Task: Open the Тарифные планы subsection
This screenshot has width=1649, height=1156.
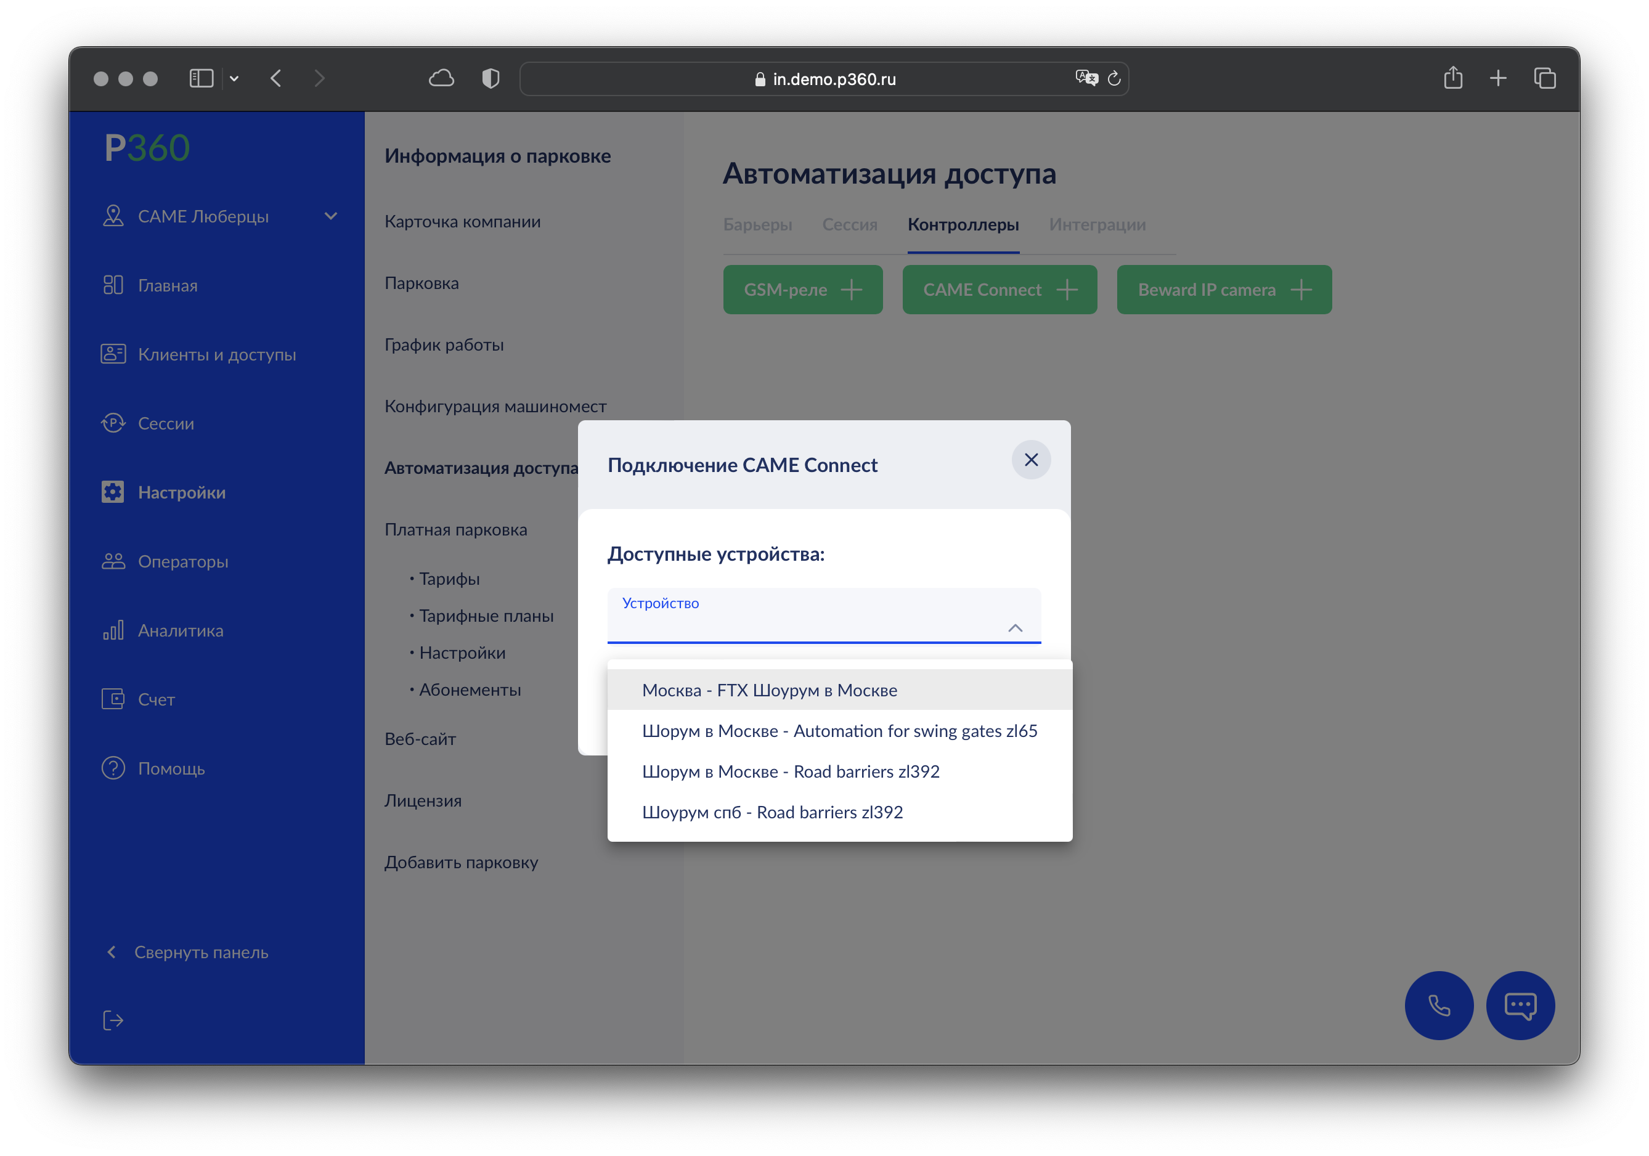Action: point(486,616)
